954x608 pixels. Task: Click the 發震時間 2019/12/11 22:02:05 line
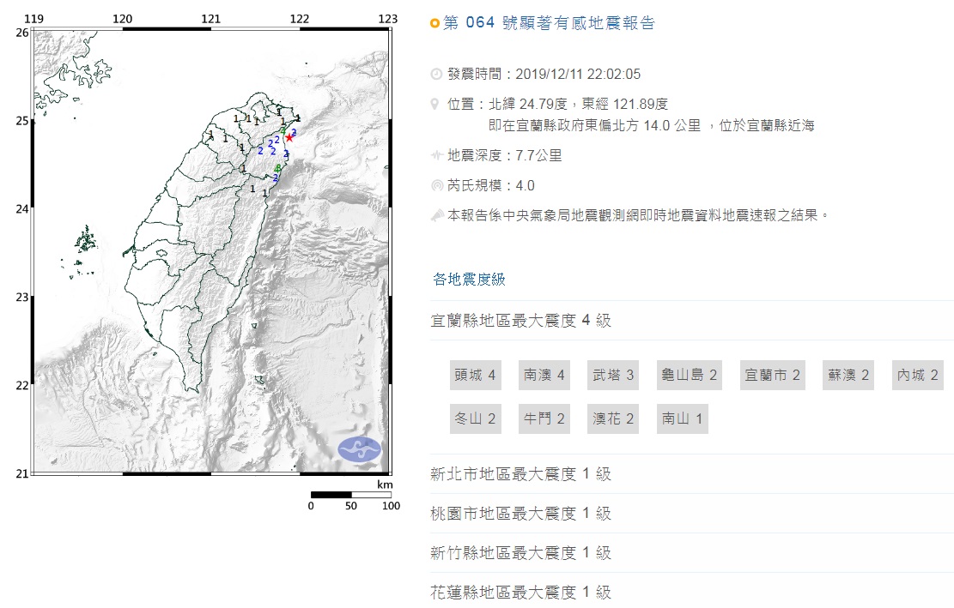(x=544, y=74)
